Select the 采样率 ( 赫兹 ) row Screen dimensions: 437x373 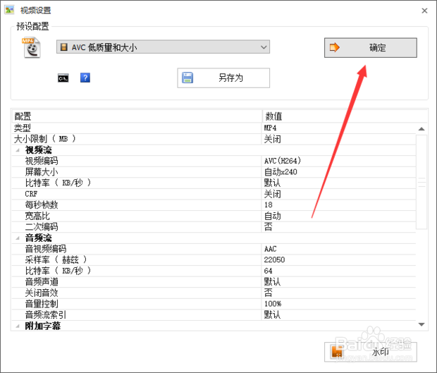(x=214, y=259)
